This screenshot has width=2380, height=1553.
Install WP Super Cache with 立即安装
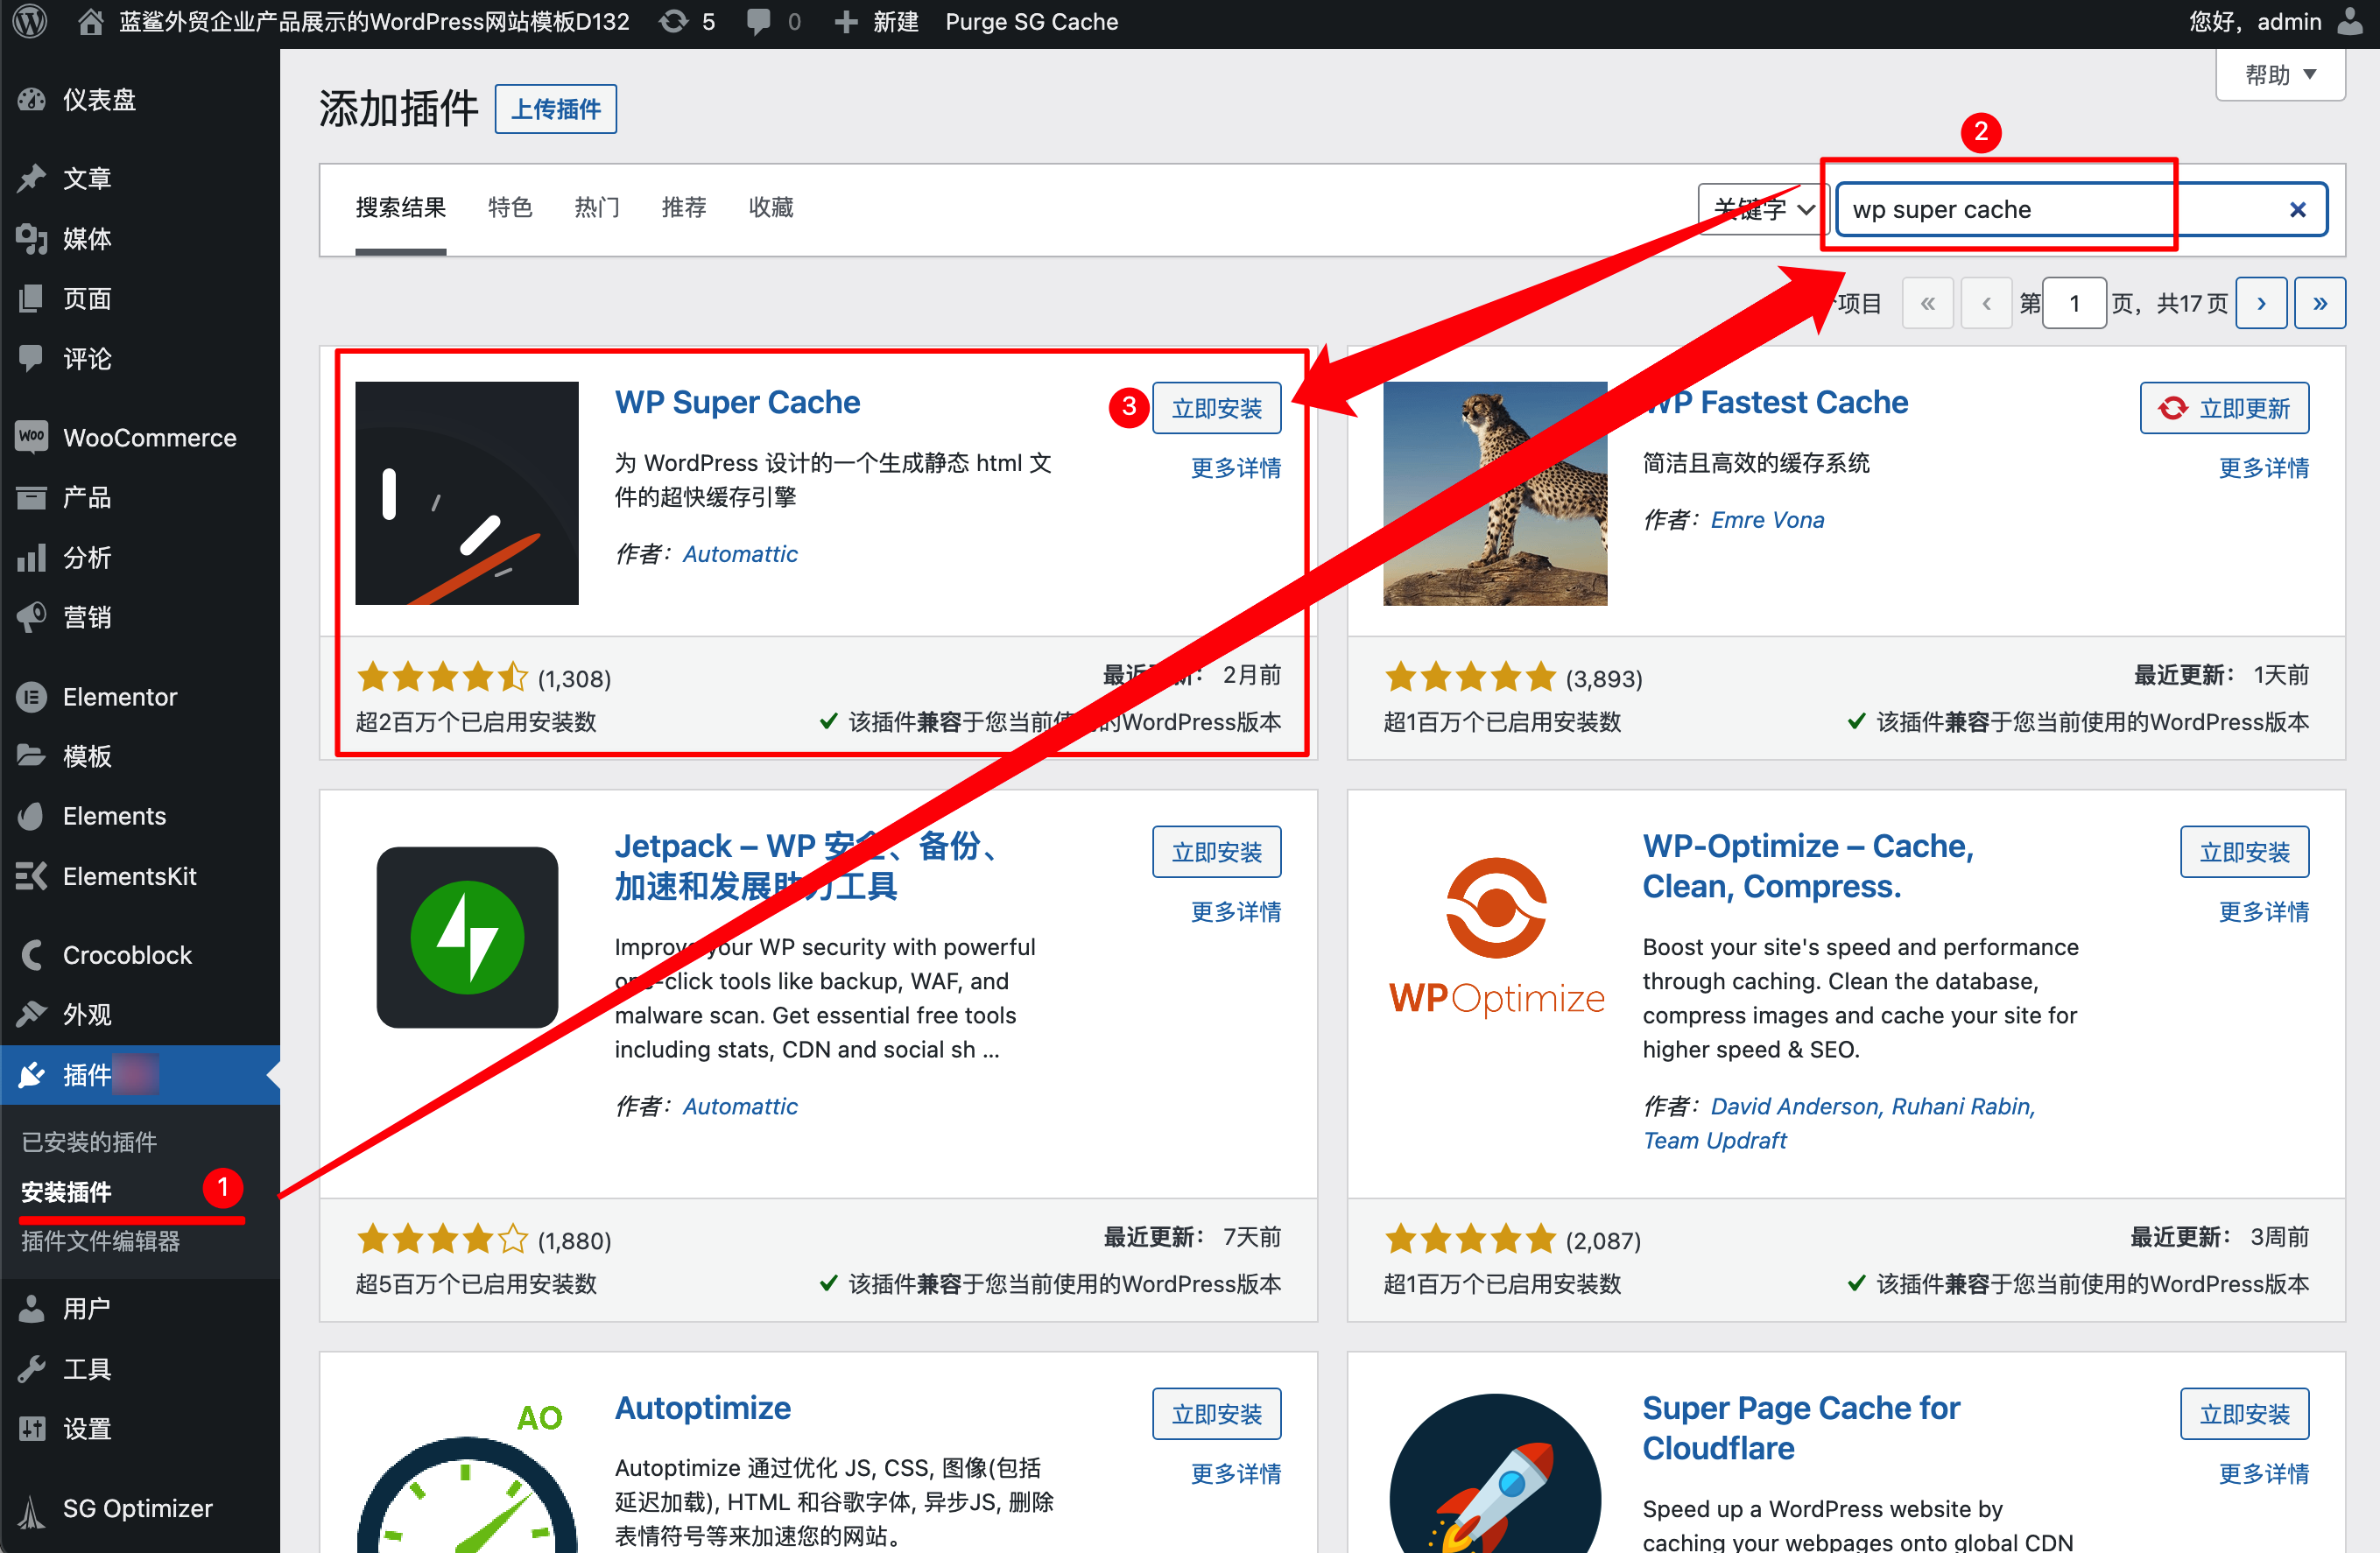pos(1216,408)
